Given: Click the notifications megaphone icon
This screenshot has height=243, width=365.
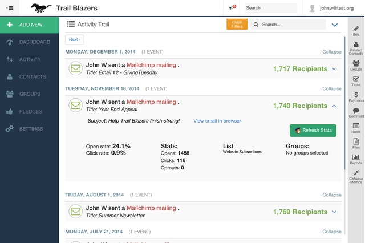Looking at the screenshot, I should point(232,8).
